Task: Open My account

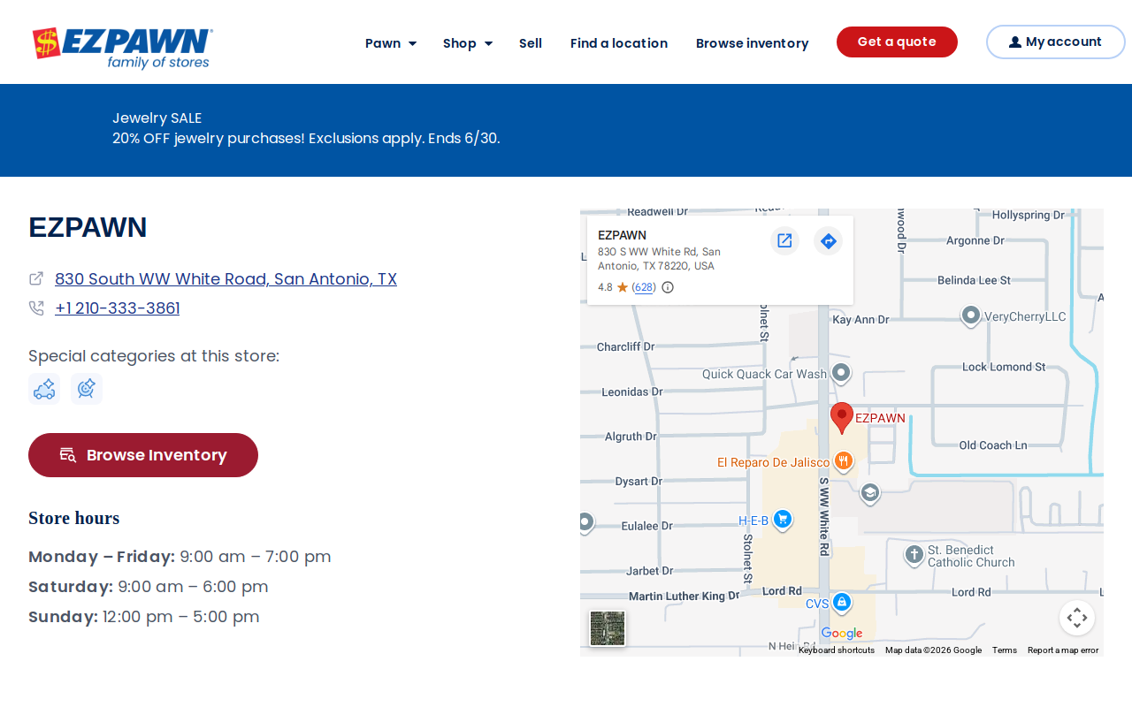Action: pyautogui.click(x=1056, y=42)
